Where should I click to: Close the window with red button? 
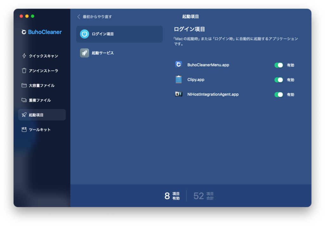(21, 16)
